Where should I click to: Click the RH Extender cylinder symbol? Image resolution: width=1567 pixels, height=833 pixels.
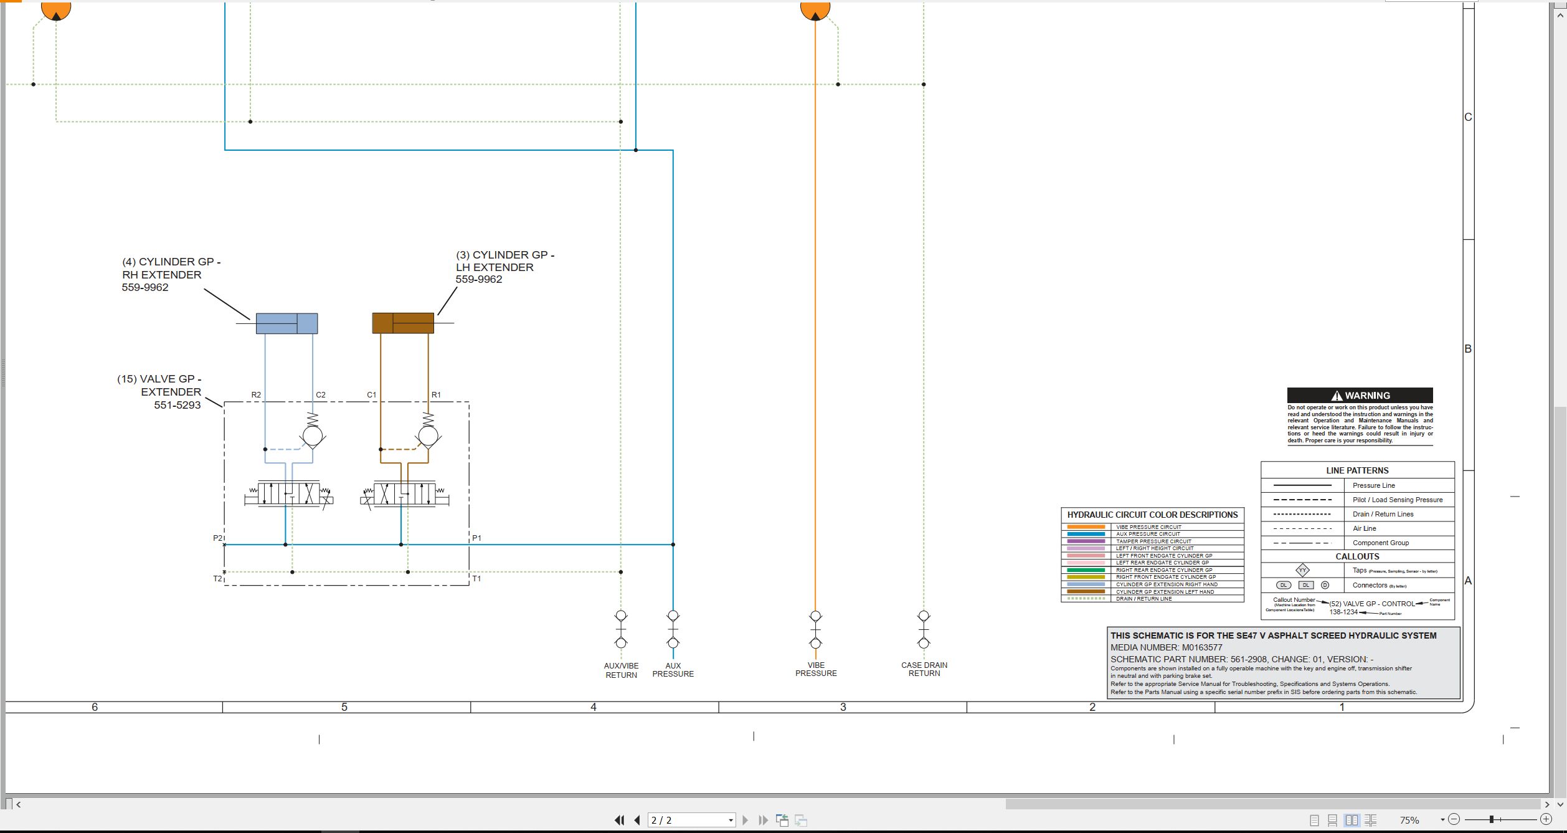click(x=286, y=323)
